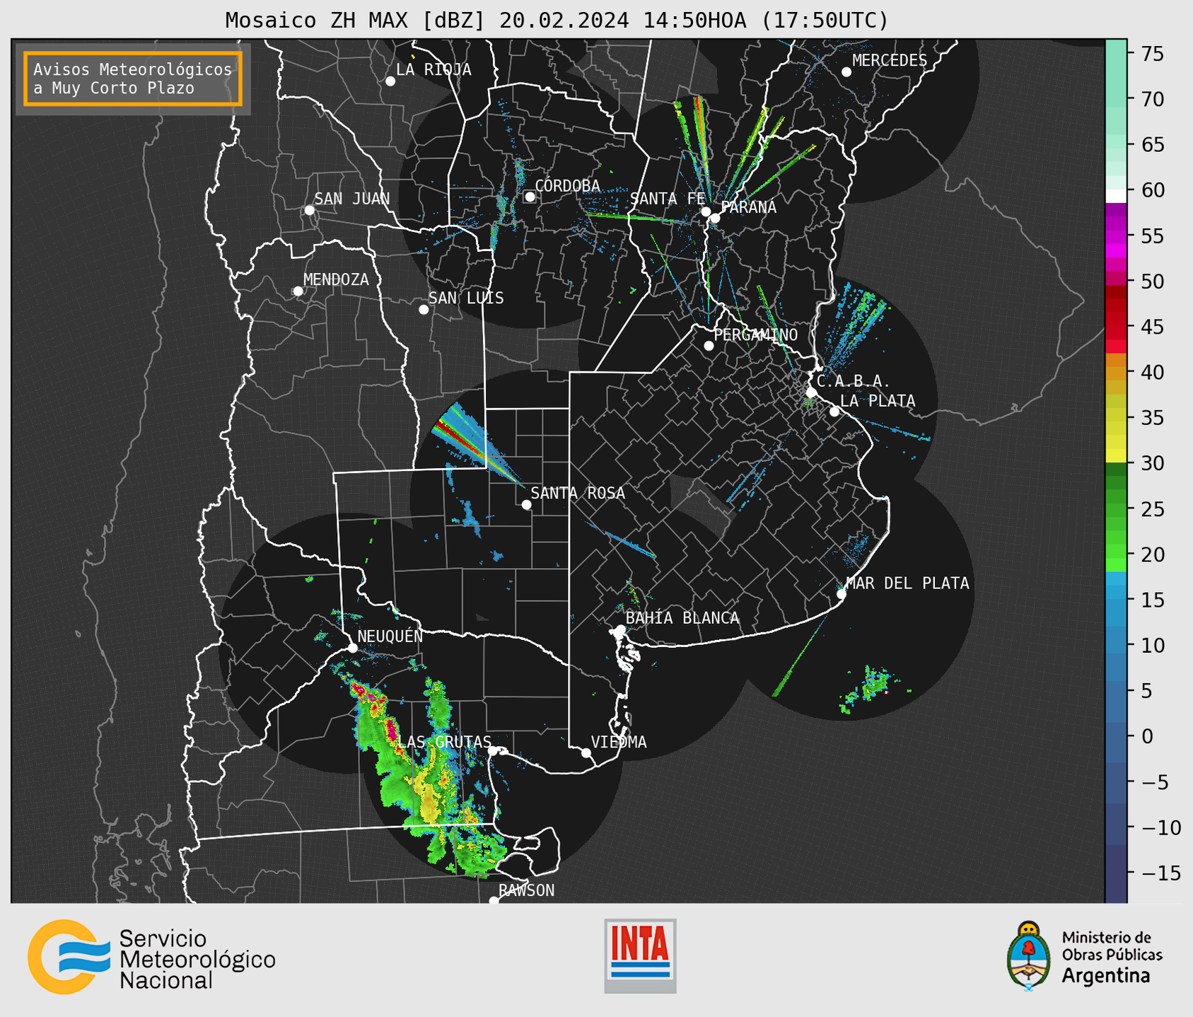Select the PERGAMINO label text
Screen dimensions: 1193x1017
point(756,335)
